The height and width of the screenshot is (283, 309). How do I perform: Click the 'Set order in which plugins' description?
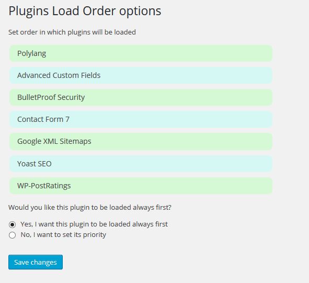72,32
